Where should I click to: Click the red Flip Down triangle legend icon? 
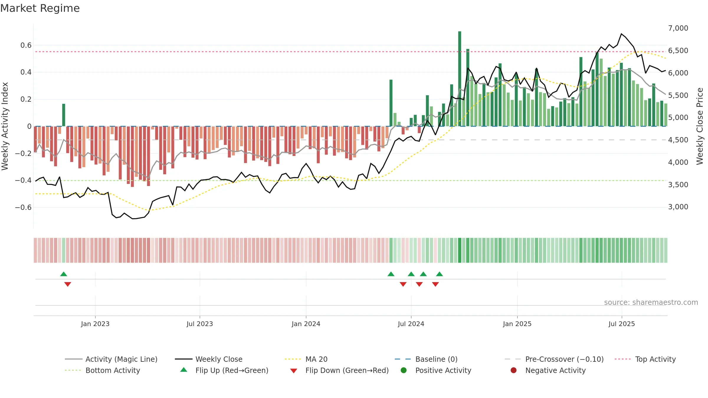click(294, 371)
